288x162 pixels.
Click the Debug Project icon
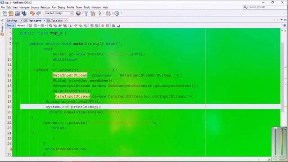(x=108, y=13)
